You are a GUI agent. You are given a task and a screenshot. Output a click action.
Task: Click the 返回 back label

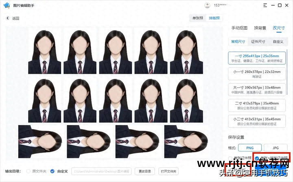coord(16,18)
